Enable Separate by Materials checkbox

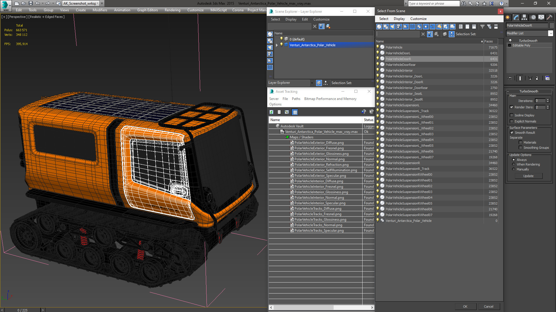520,142
